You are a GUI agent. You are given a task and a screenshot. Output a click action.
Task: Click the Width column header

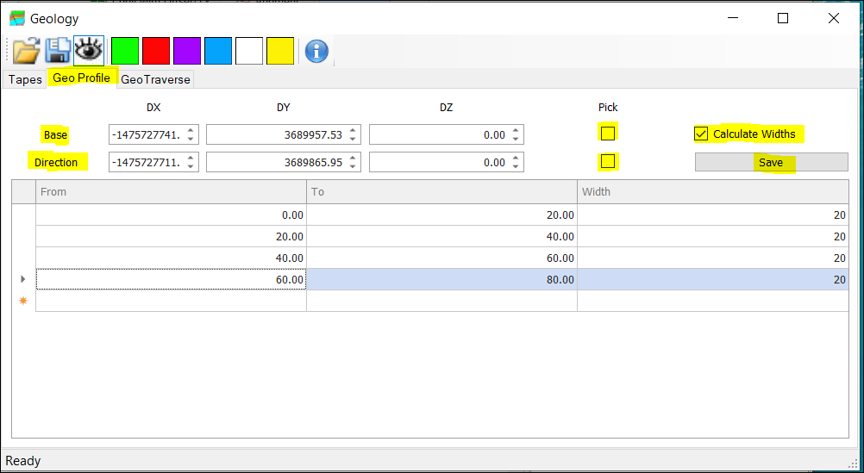[x=712, y=191]
